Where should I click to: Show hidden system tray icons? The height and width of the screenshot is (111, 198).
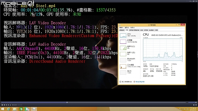click(177, 109)
